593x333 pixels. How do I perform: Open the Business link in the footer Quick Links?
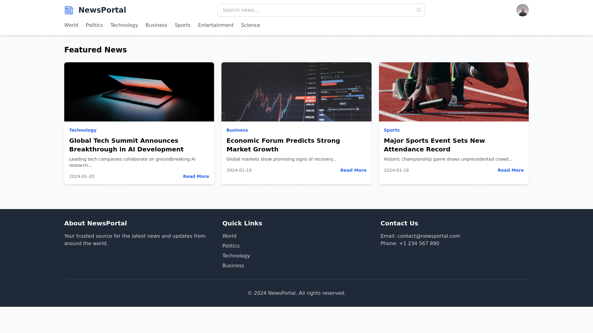(x=233, y=265)
